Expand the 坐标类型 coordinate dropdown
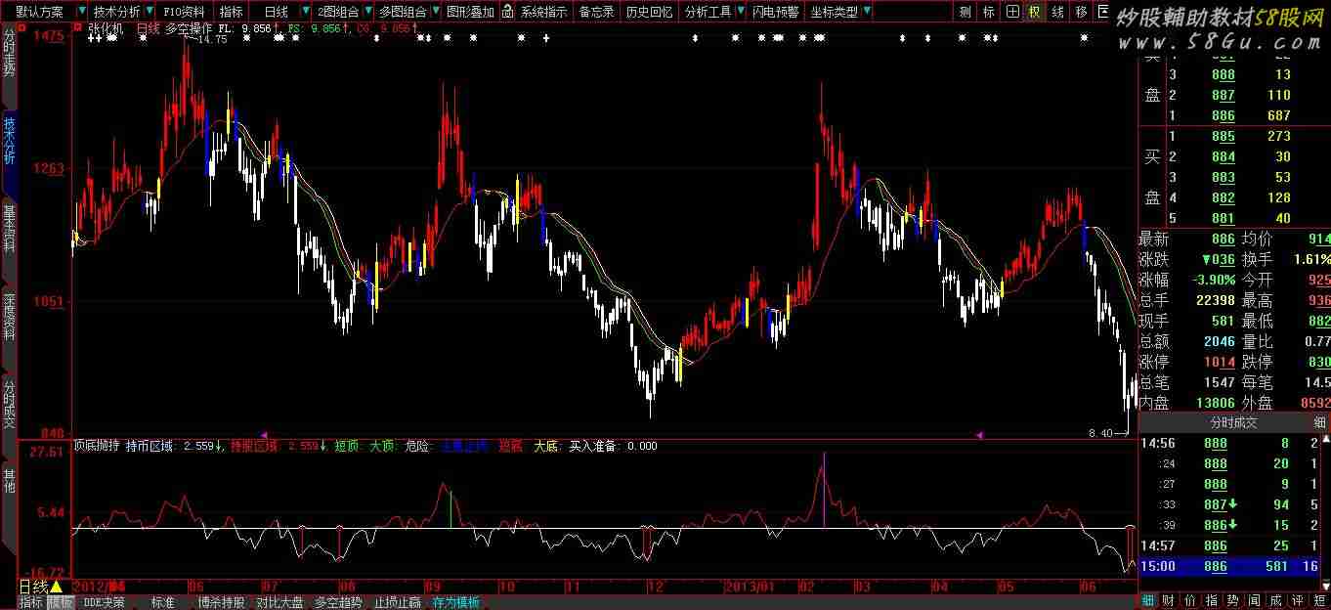This screenshot has width=1331, height=610. click(x=867, y=12)
